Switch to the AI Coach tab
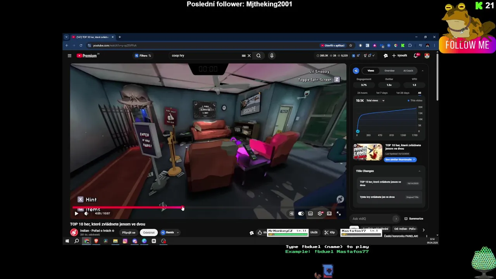The image size is (496, 279). tap(408, 71)
